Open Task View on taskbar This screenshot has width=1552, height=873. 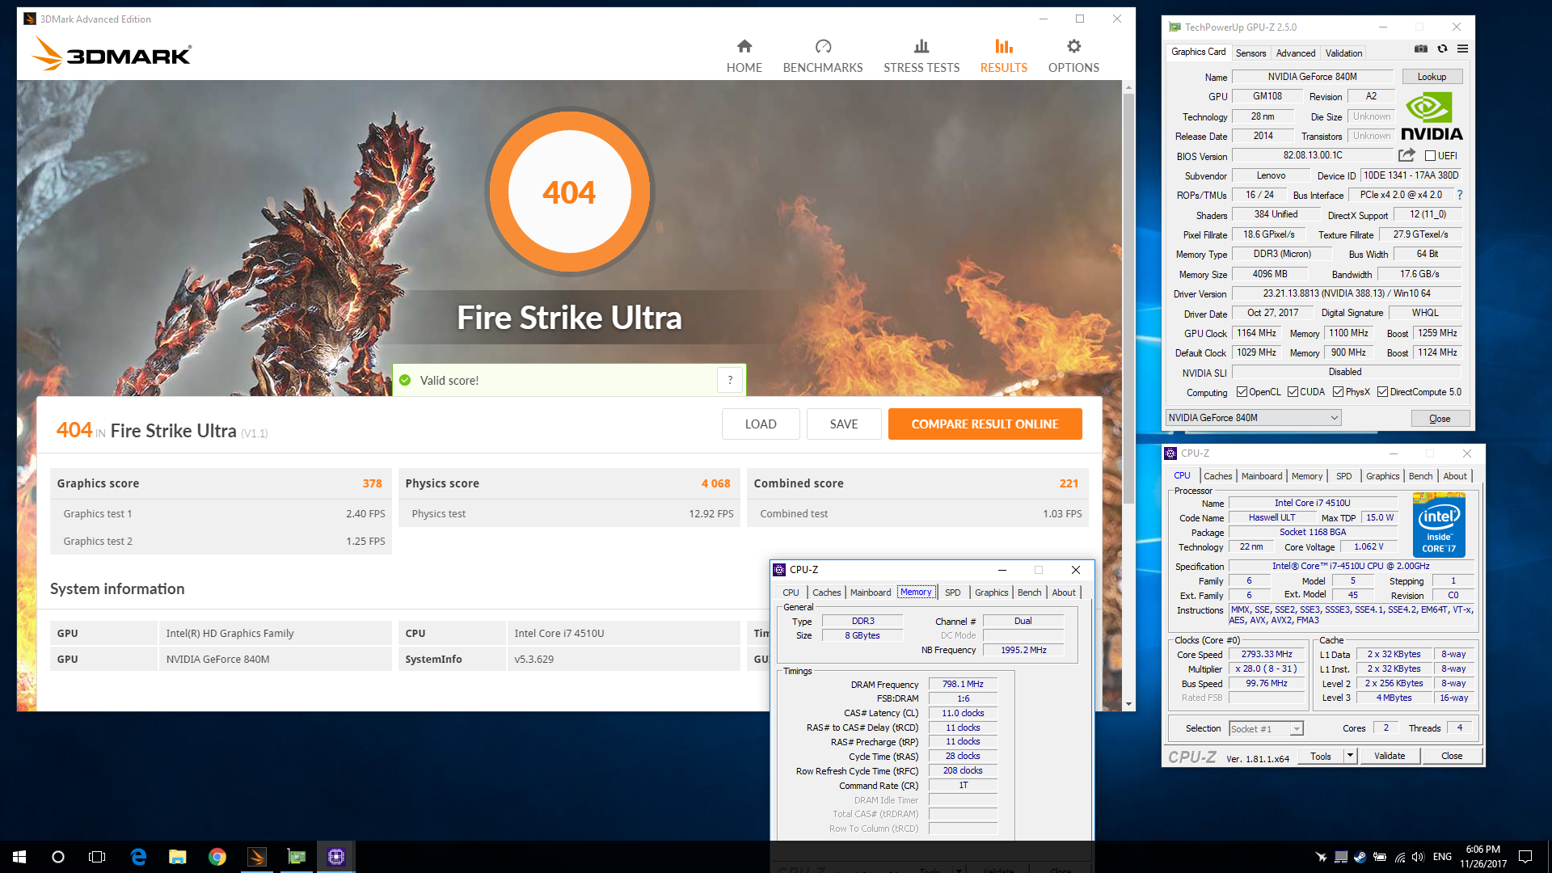point(97,857)
